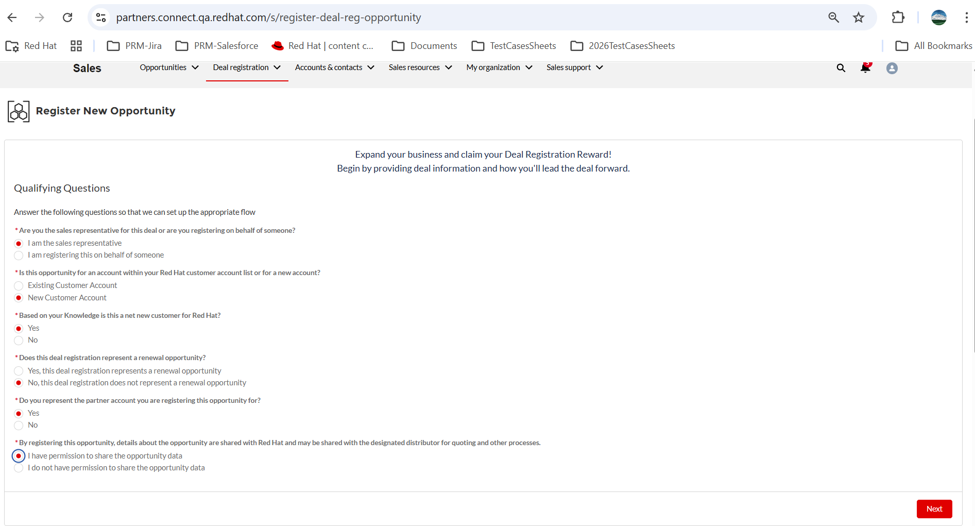975x526 pixels.
Task: Open the My organization dropdown
Action: click(500, 67)
